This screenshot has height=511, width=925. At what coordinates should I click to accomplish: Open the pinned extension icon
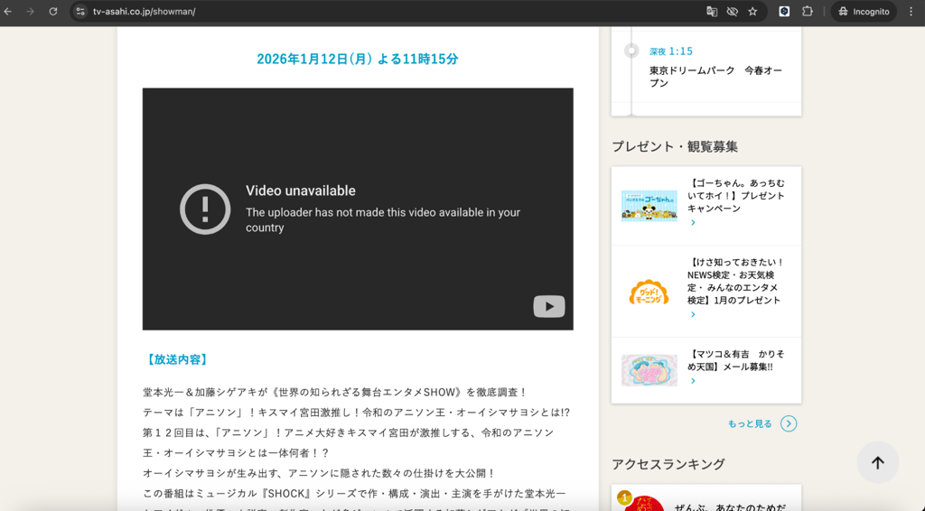784,11
